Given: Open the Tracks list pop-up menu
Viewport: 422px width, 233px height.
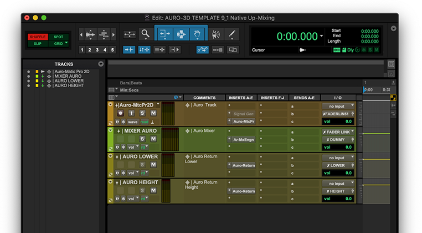Looking at the screenshot, I should pyautogui.click(x=101, y=64).
